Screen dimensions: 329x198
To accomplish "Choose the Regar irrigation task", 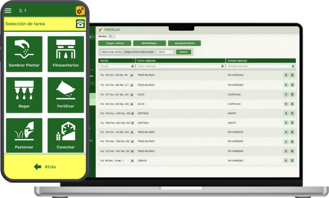I will tap(24, 95).
